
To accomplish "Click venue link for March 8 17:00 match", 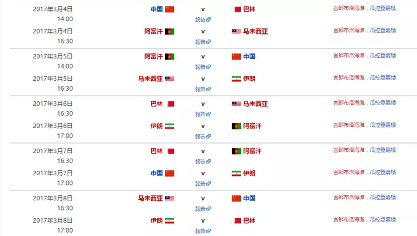I will 365,219.
